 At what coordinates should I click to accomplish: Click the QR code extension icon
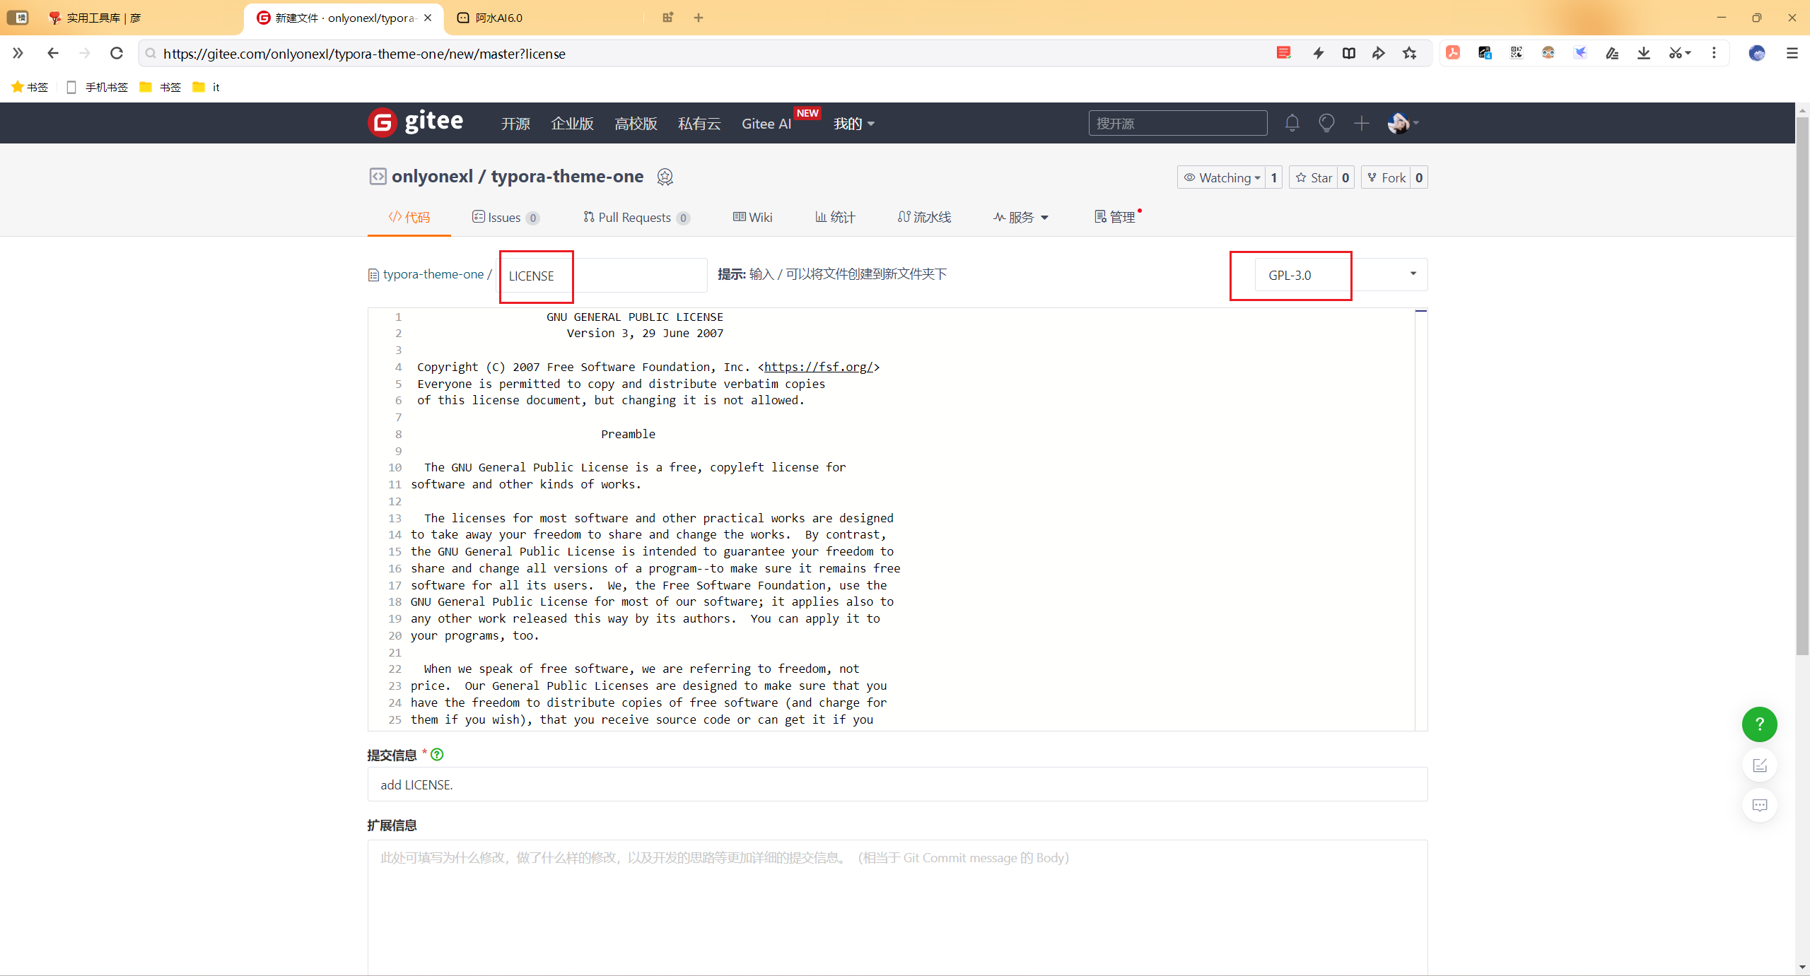(x=1517, y=53)
